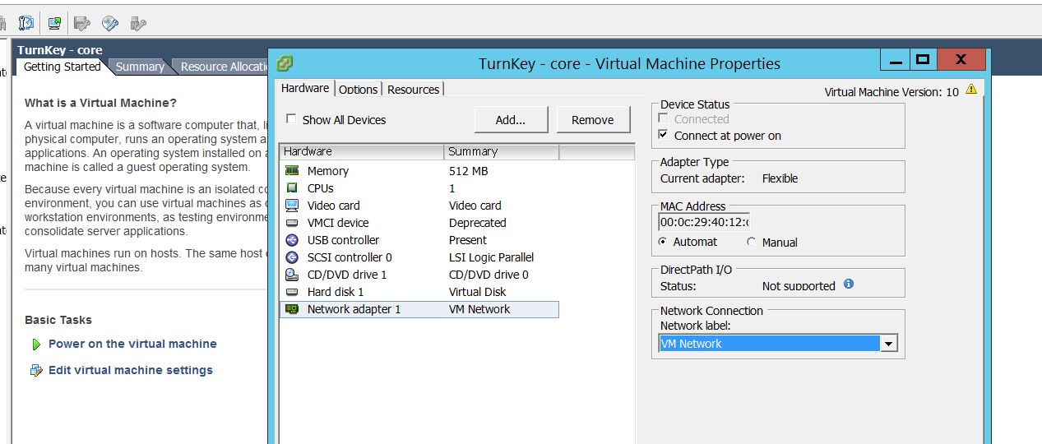
Task: Choose the Automatic MAC address option
Action: (x=664, y=242)
